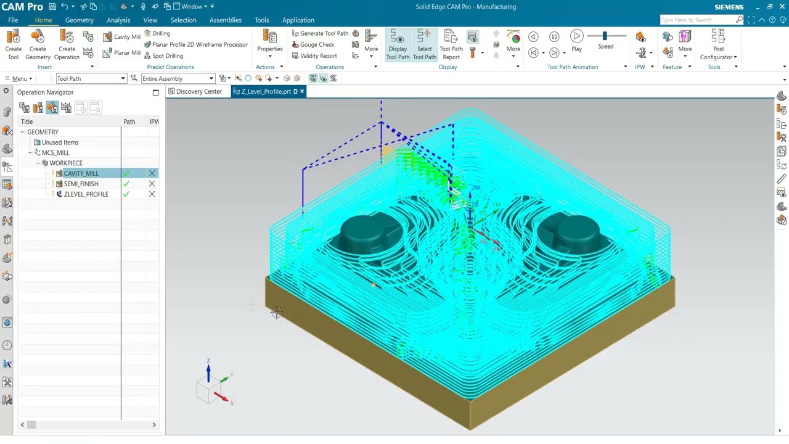Open the File menu
Viewport: 789px width, 444px height.
coord(13,20)
